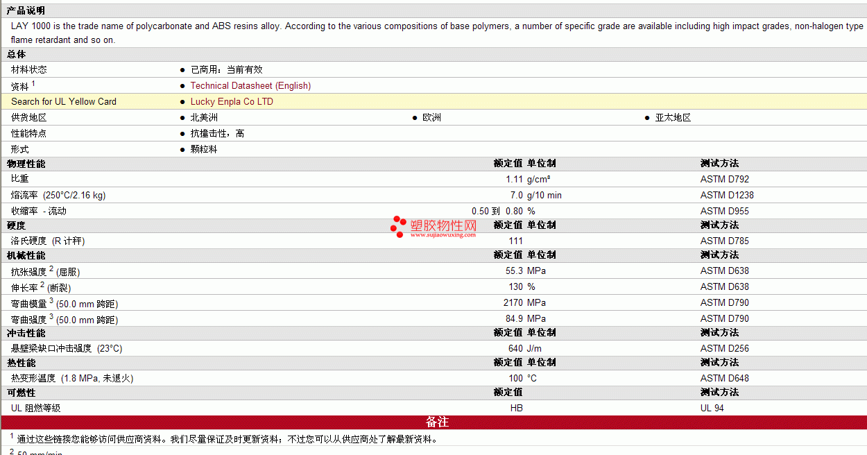Select the 抗张强度 (屈服) label
867x455 pixels.
tap(46, 271)
